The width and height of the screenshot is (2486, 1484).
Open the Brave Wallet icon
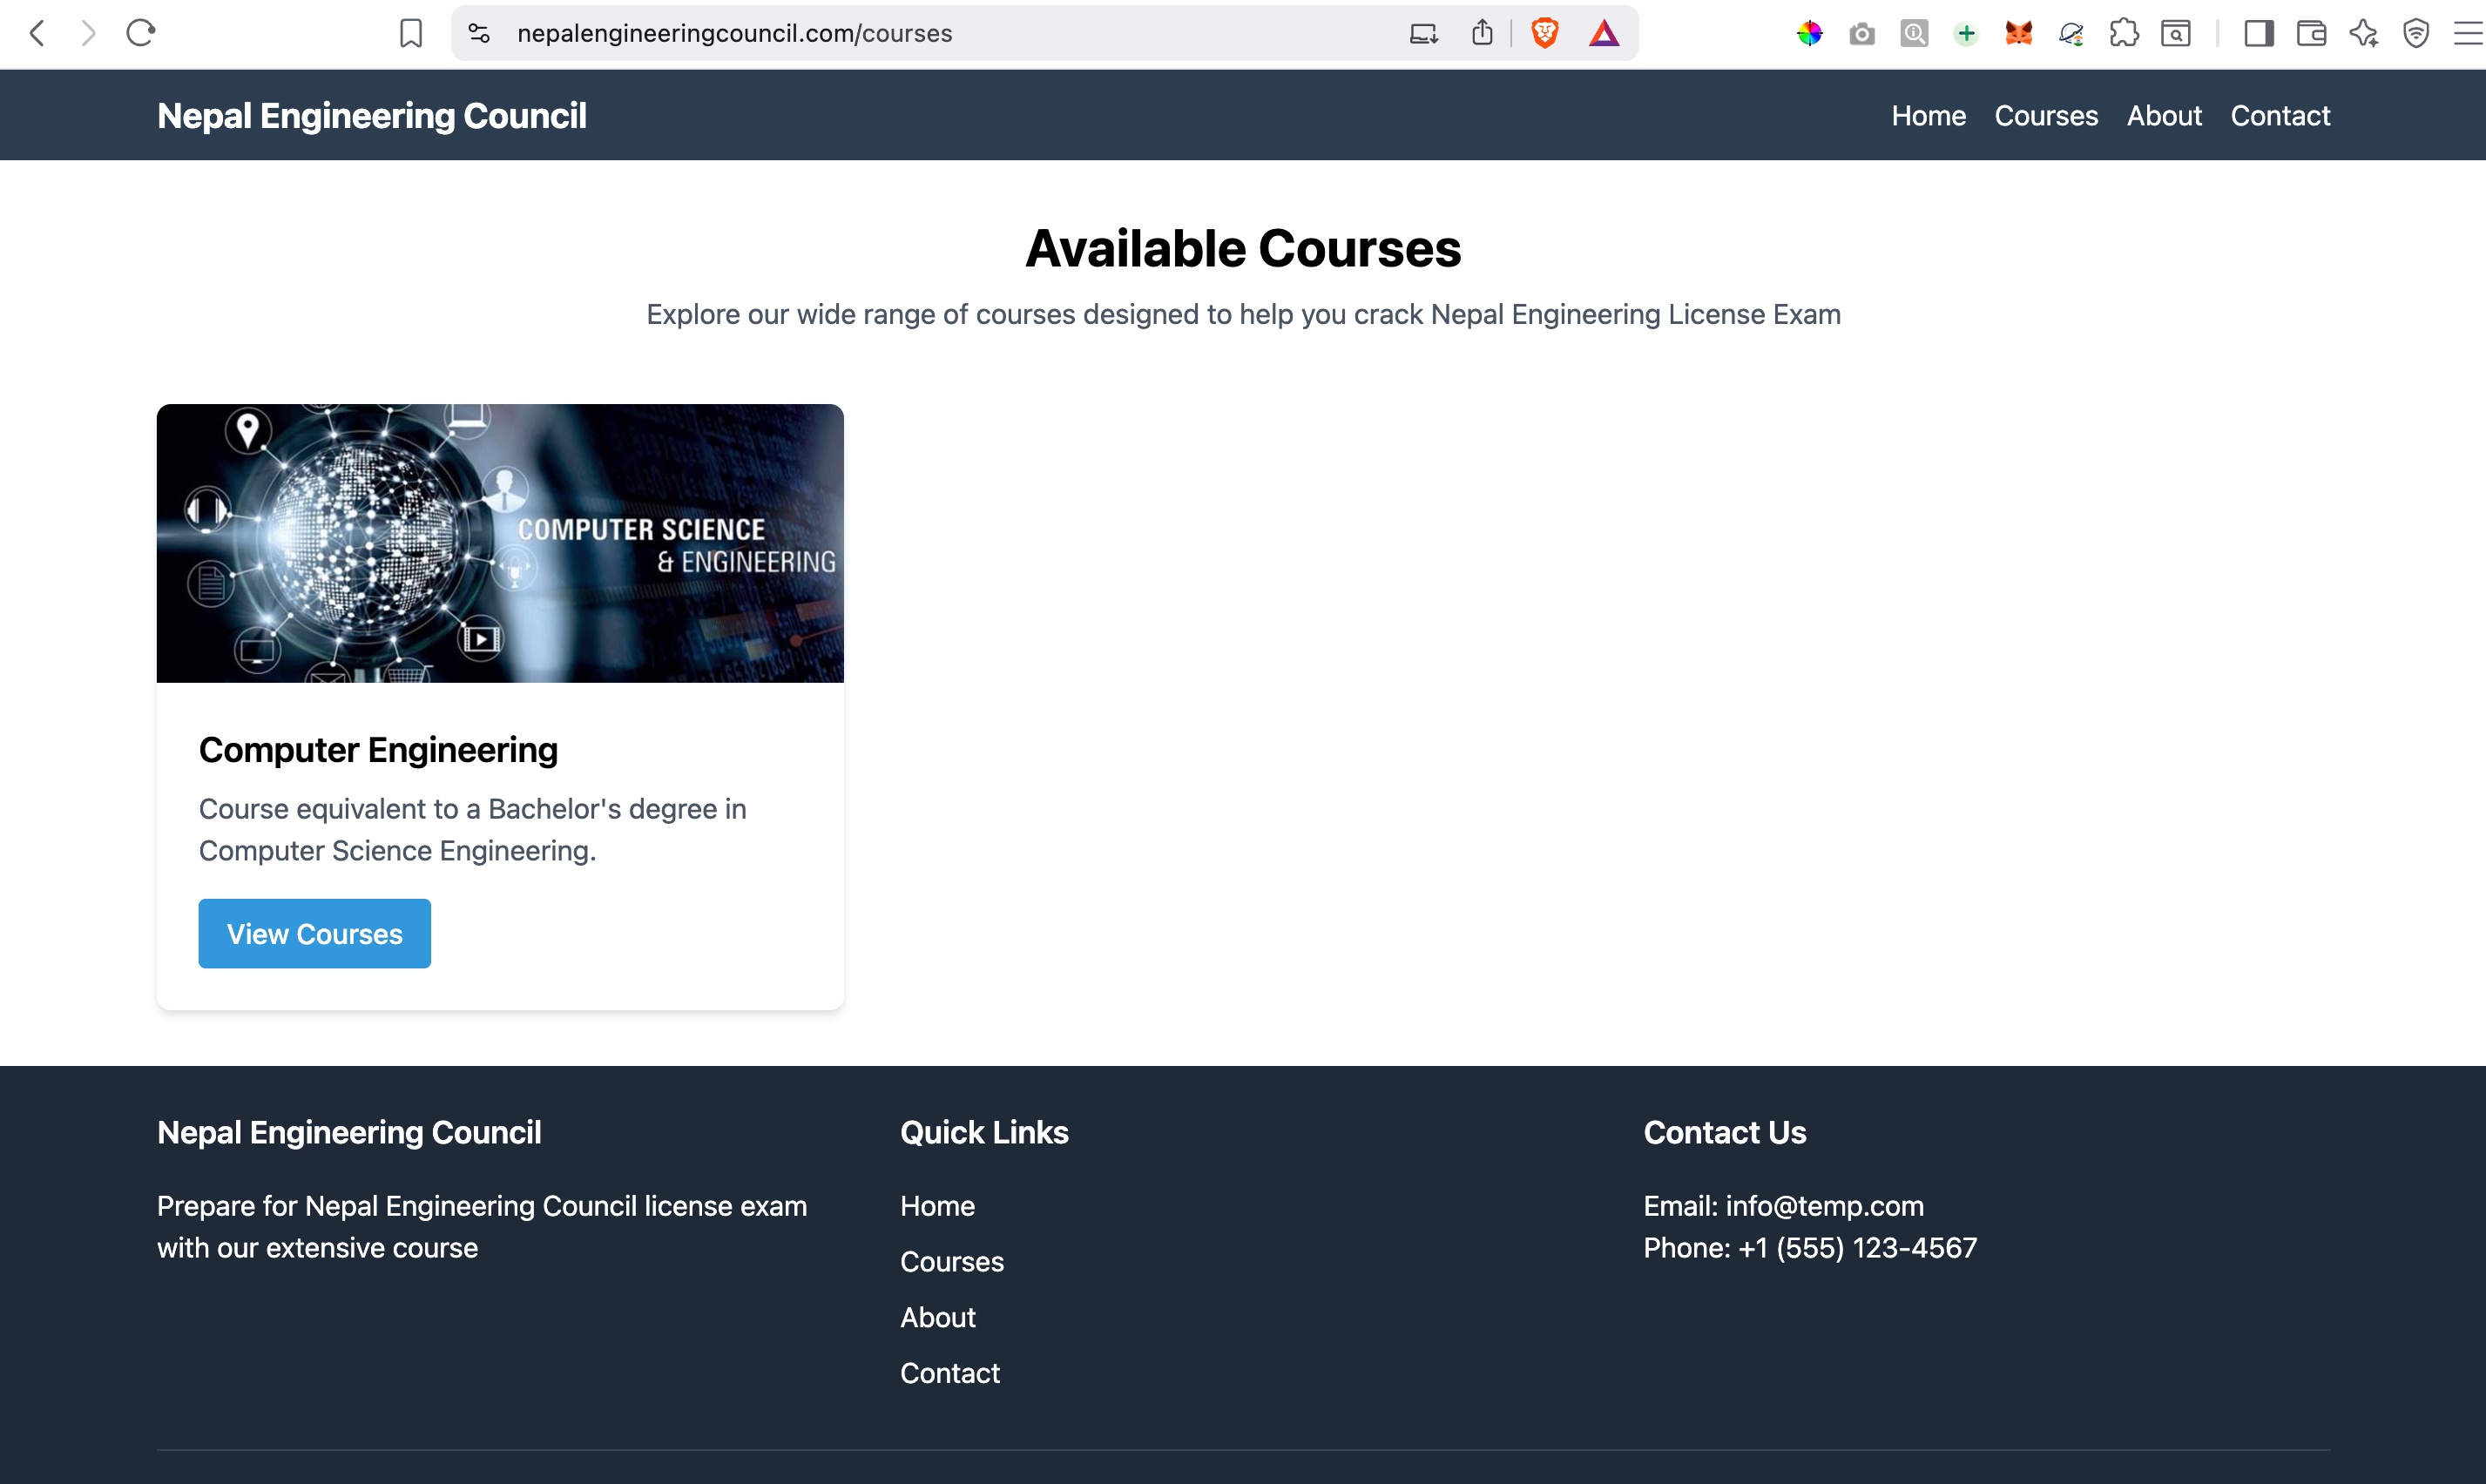[x=2311, y=33]
